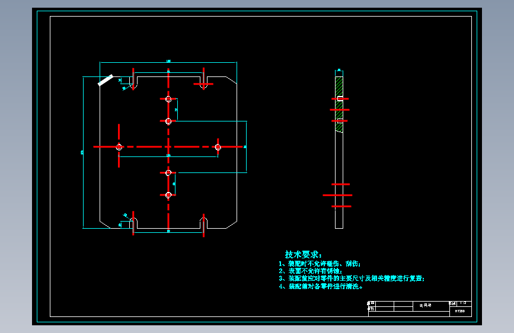The image size is (514, 333).
Task: Click the HT200 material cell in title block
Action: pyautogui.click(x=460, y=311)
